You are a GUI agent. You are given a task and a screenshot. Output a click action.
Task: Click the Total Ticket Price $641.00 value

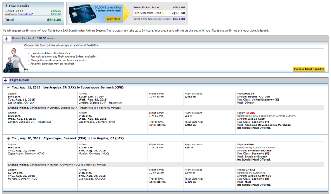(179, 7)
